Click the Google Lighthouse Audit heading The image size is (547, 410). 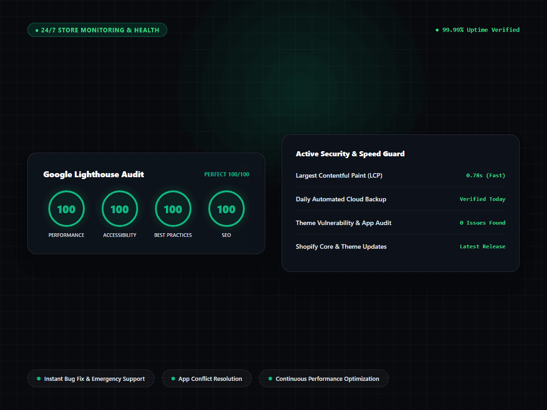point(93,174)
